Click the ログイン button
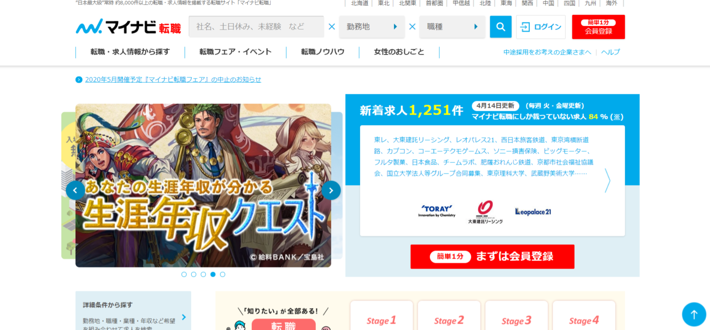This screenshot has height=330, width=710. point(541,27)
